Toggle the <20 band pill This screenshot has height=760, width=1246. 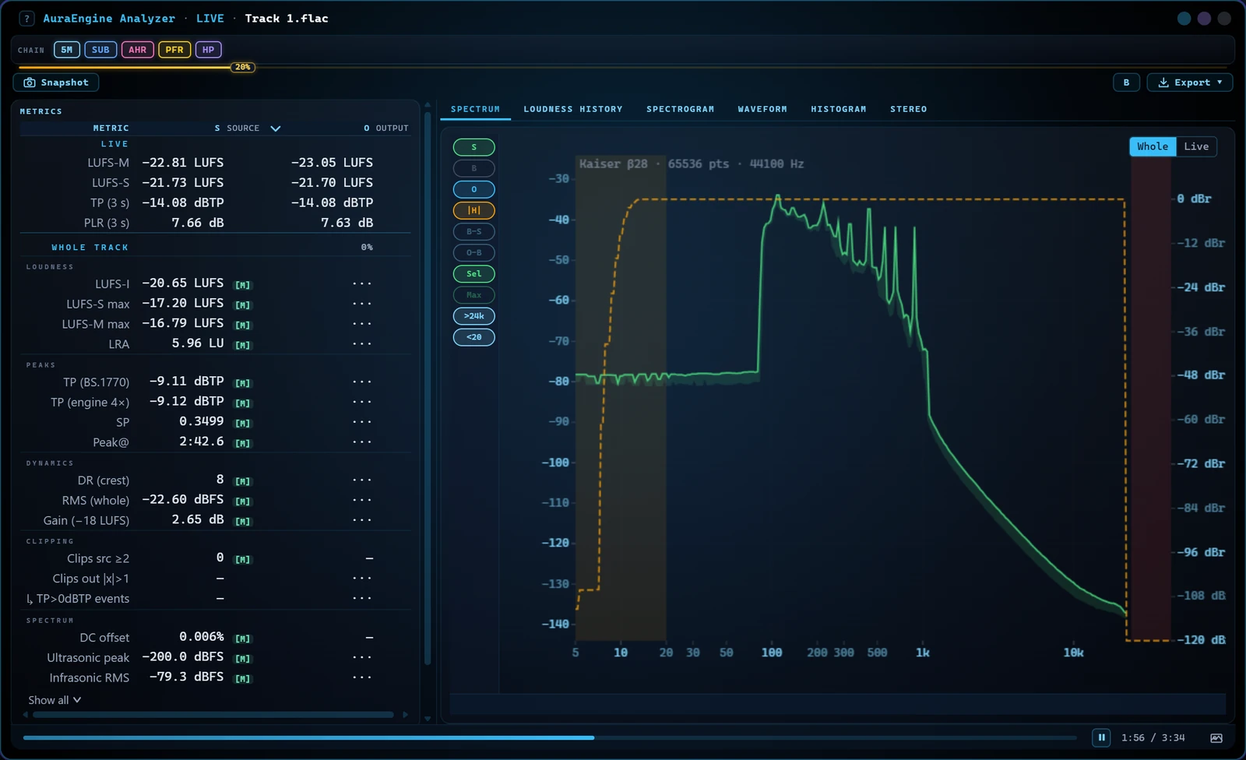pyautogui.click(x=473, y=337)
